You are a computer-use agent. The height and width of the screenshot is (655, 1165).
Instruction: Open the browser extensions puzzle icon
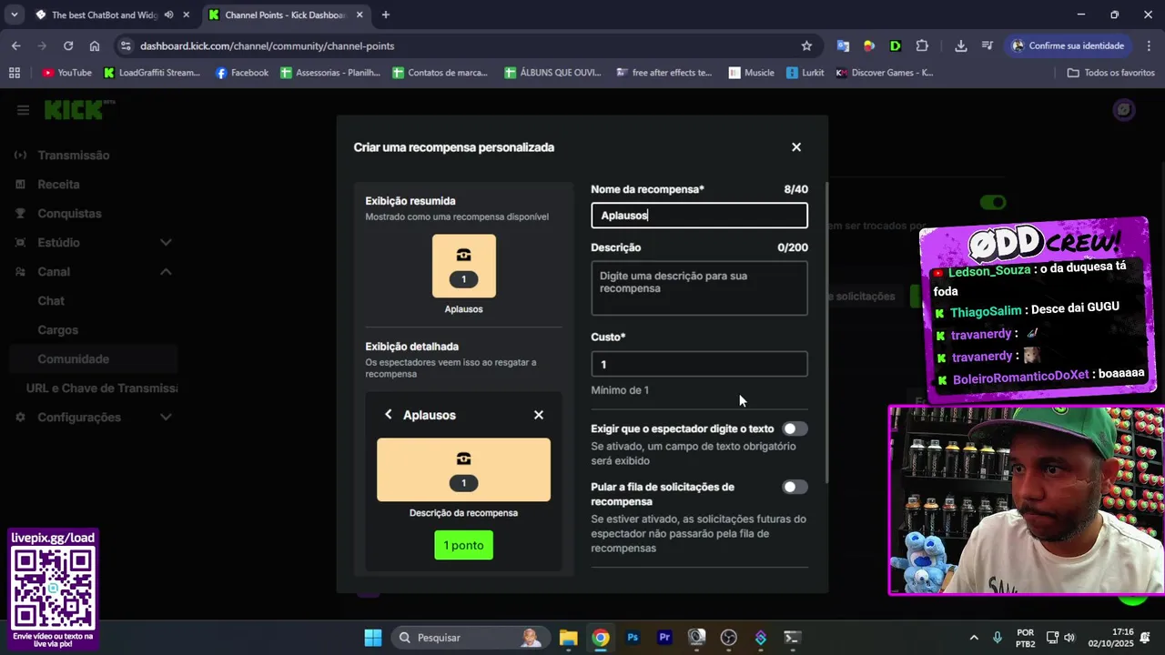[x=922, y=45]
